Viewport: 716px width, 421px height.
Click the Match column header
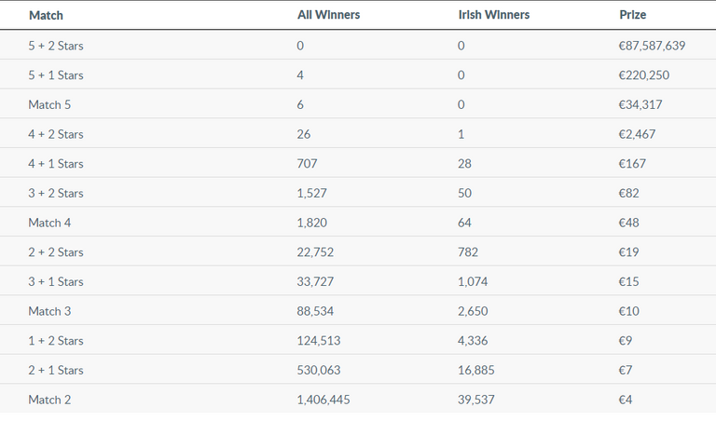coord(46,16)
